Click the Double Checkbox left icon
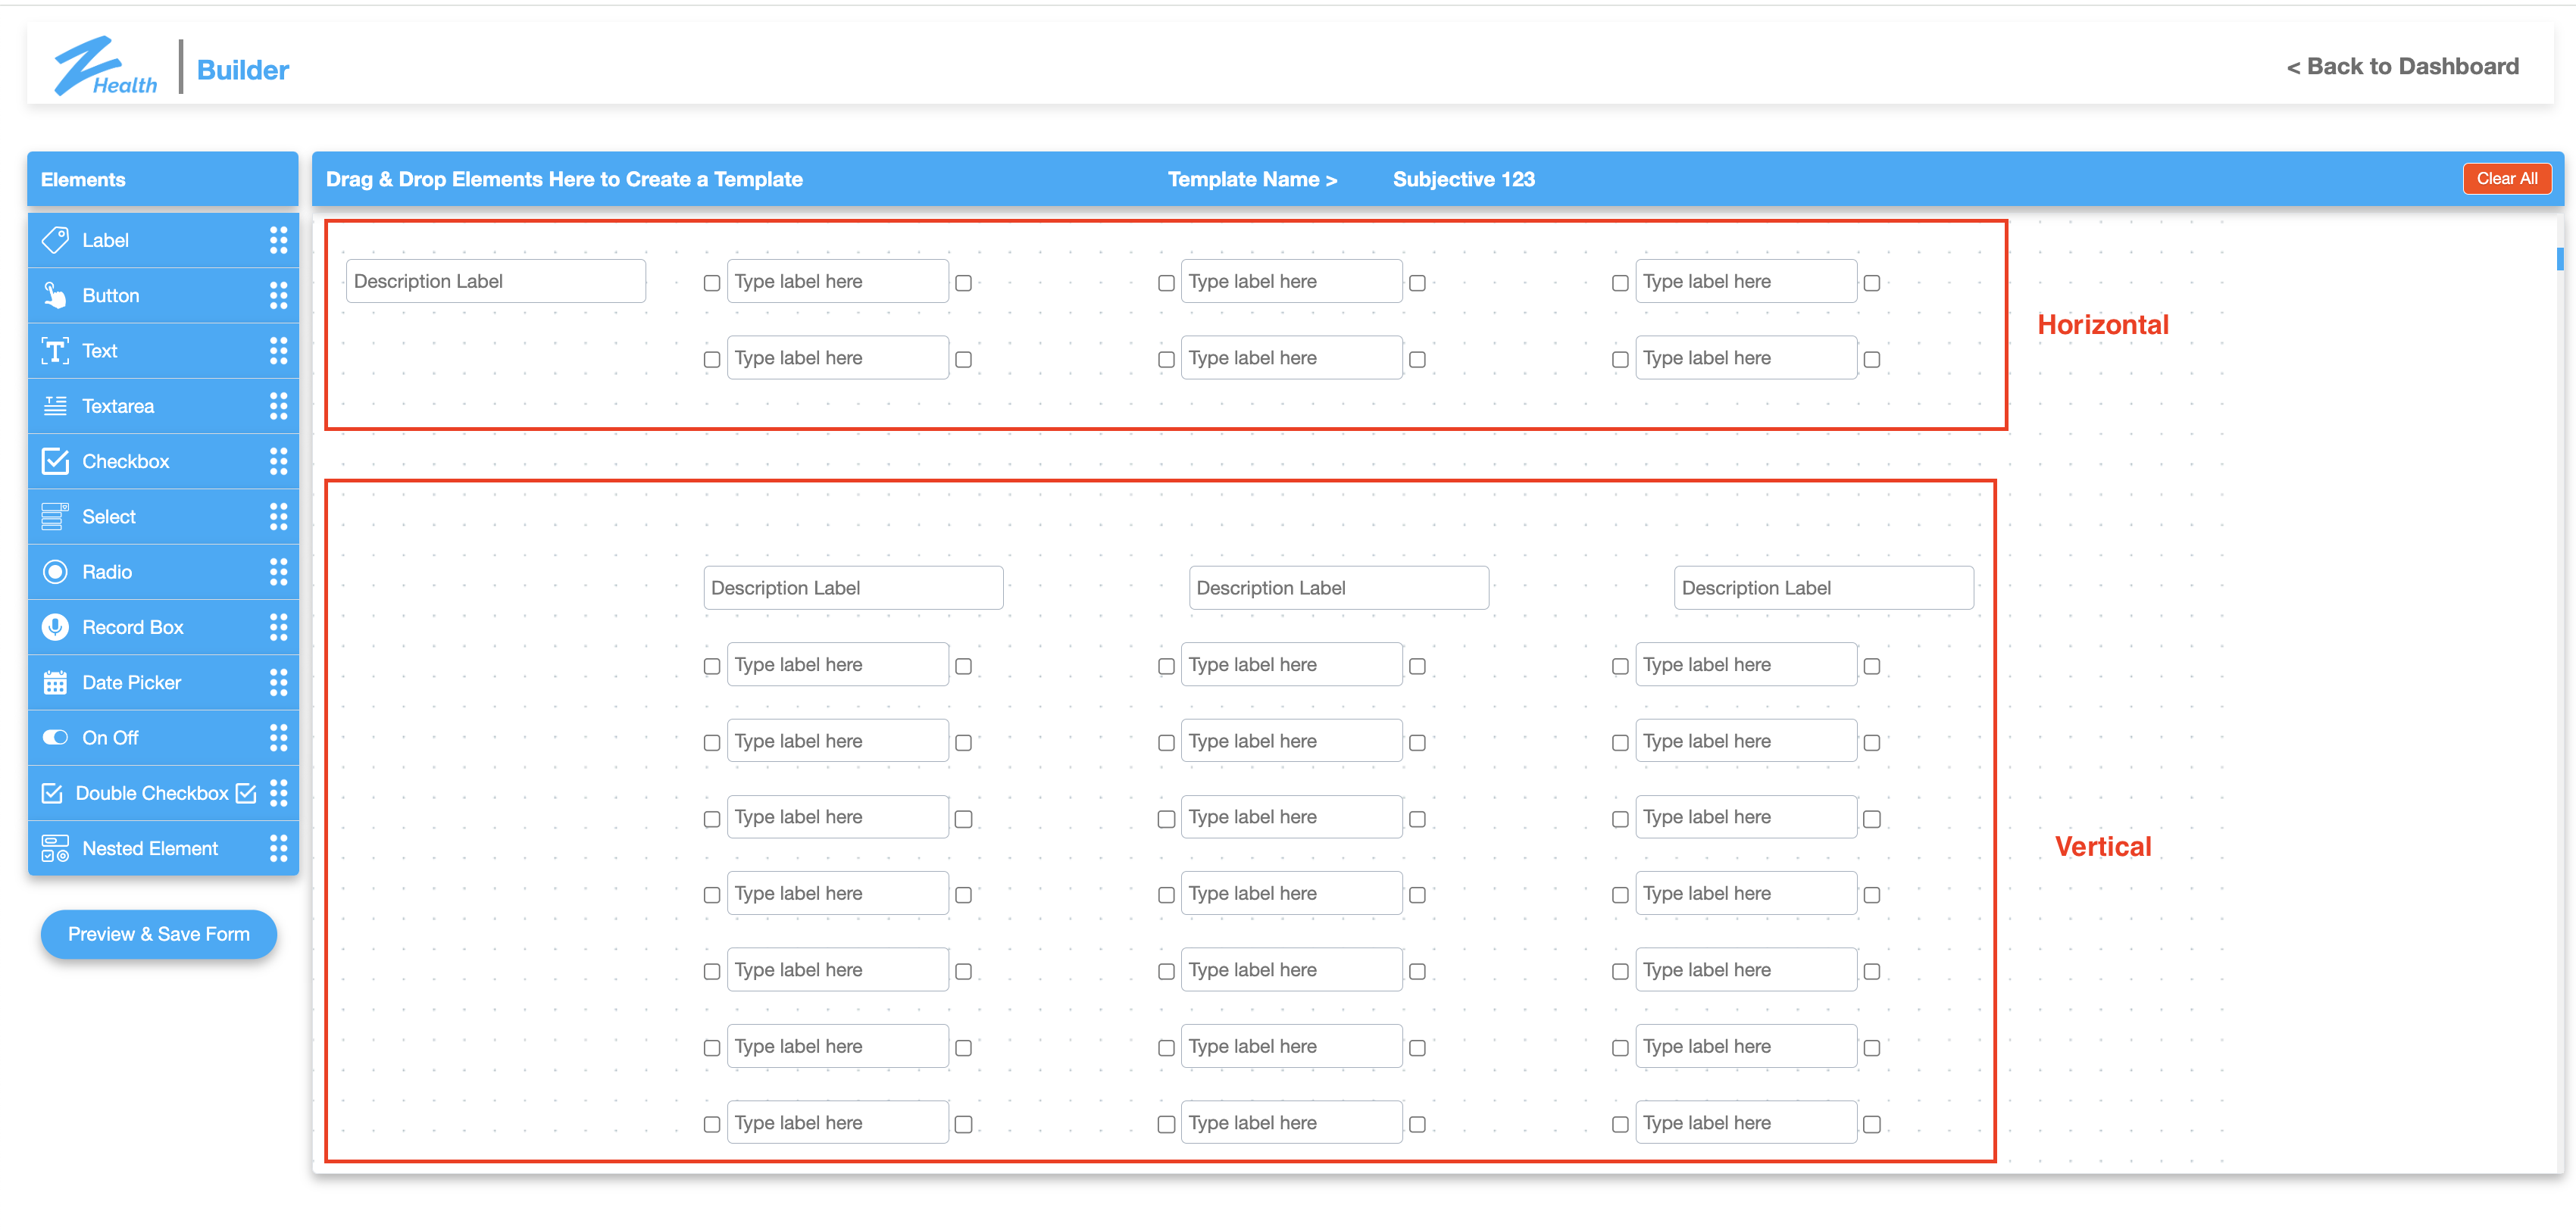Viewport: 2576px width, 1230px height. pos(52,793)
